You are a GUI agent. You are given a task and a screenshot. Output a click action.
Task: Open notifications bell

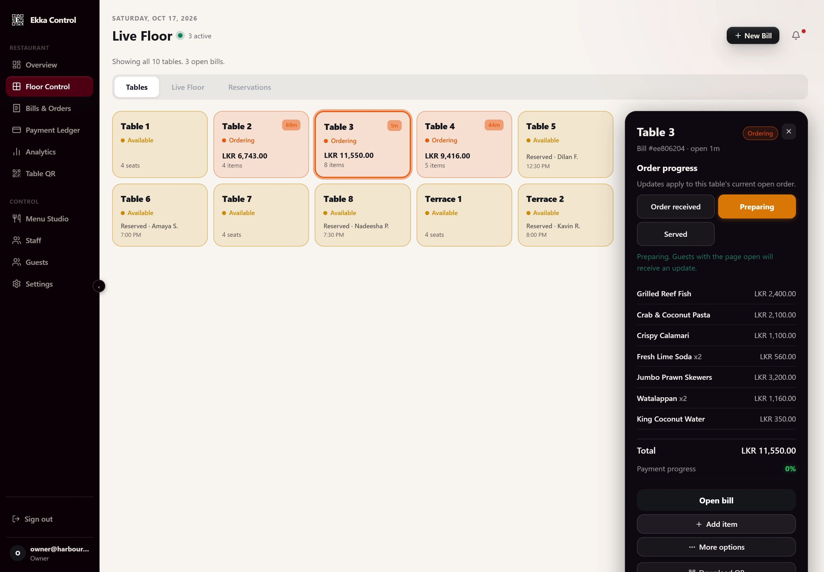[x=796, y=35]
